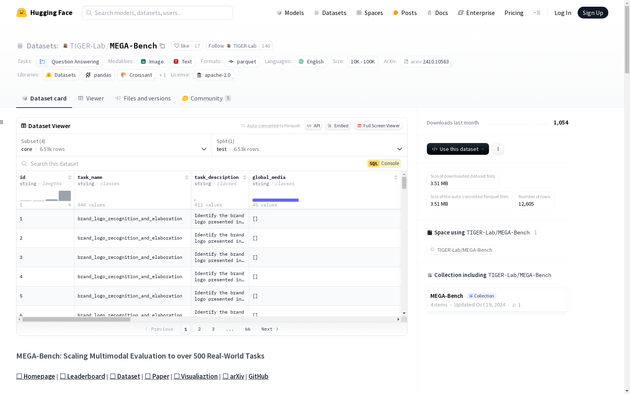Open the Community tab
The image size is (630, 394).
(206, 98)
